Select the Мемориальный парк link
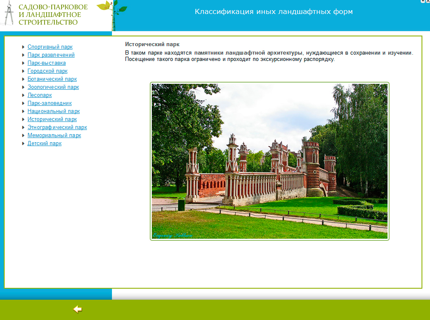 pyautogui.click(x=54, y=135)
